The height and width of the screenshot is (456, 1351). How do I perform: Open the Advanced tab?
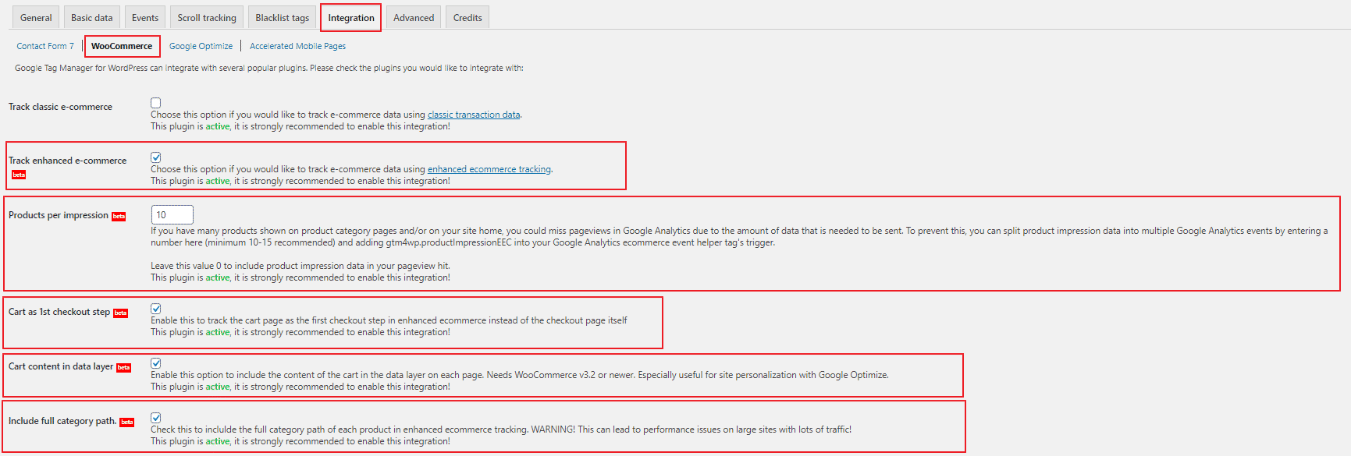[x=414, y=18]
